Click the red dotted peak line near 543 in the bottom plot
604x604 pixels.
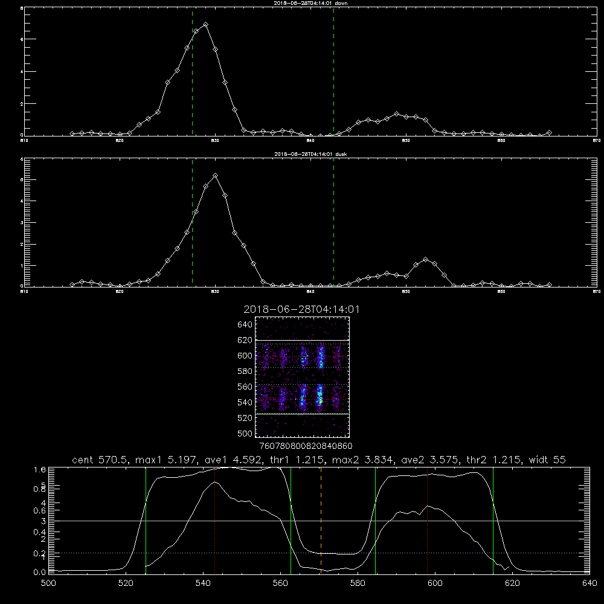pos(215,520)
